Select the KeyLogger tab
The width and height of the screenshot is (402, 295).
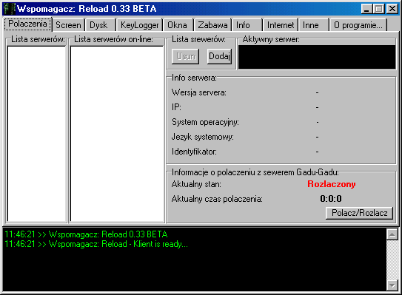140,25
